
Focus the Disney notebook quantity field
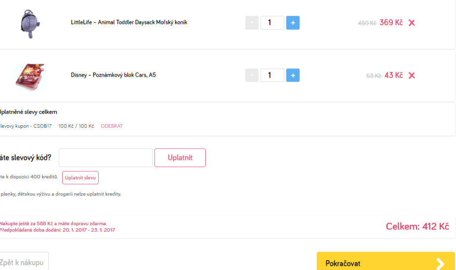click(x=272, y=75)
